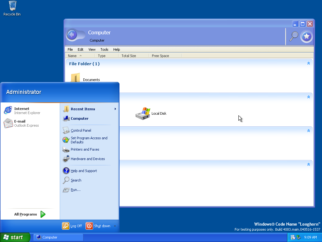The image size is (322, 242).
Task: Collapse the File Folder group
Action: [x=308, y=63]
